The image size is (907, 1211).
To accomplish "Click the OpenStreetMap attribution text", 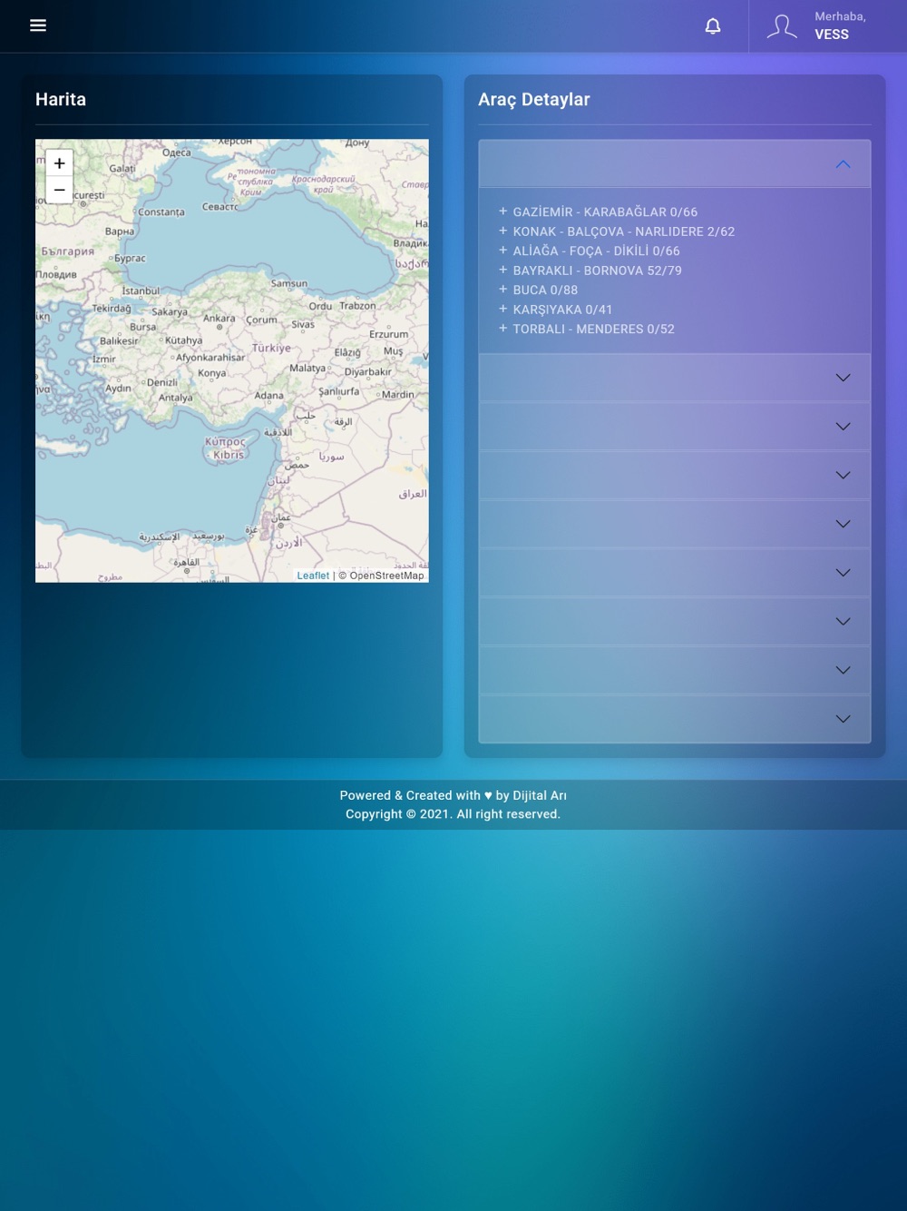I will pos(386,576).
